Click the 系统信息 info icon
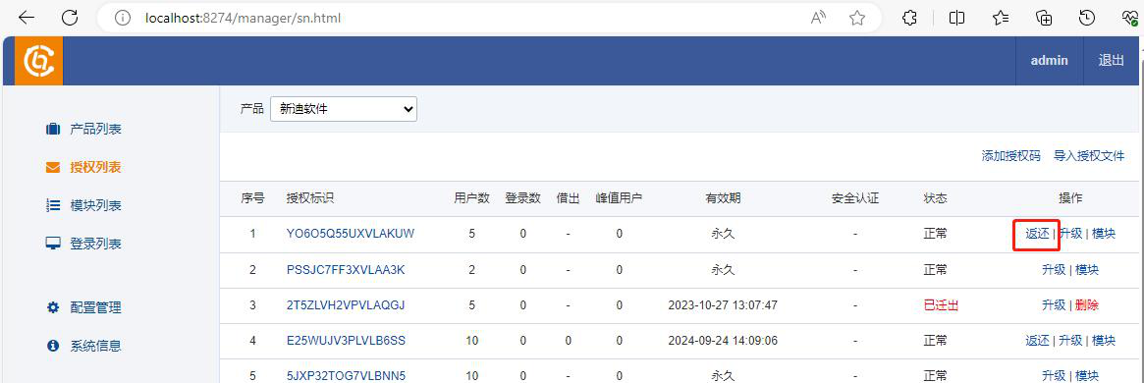Image resolution: width=1144 pixels, height=383 pixels. coord(52,346)
